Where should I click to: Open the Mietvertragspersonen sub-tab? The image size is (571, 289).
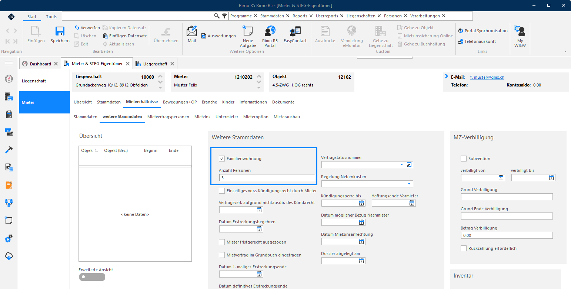click(x=168, y=117)
